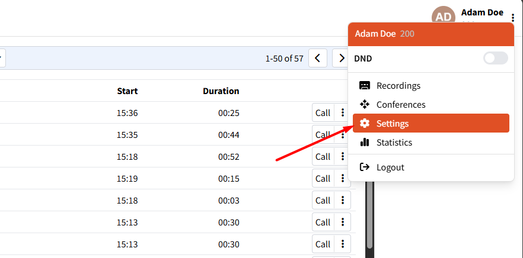Choose Logout from the user menu

[x=390, y=167]
